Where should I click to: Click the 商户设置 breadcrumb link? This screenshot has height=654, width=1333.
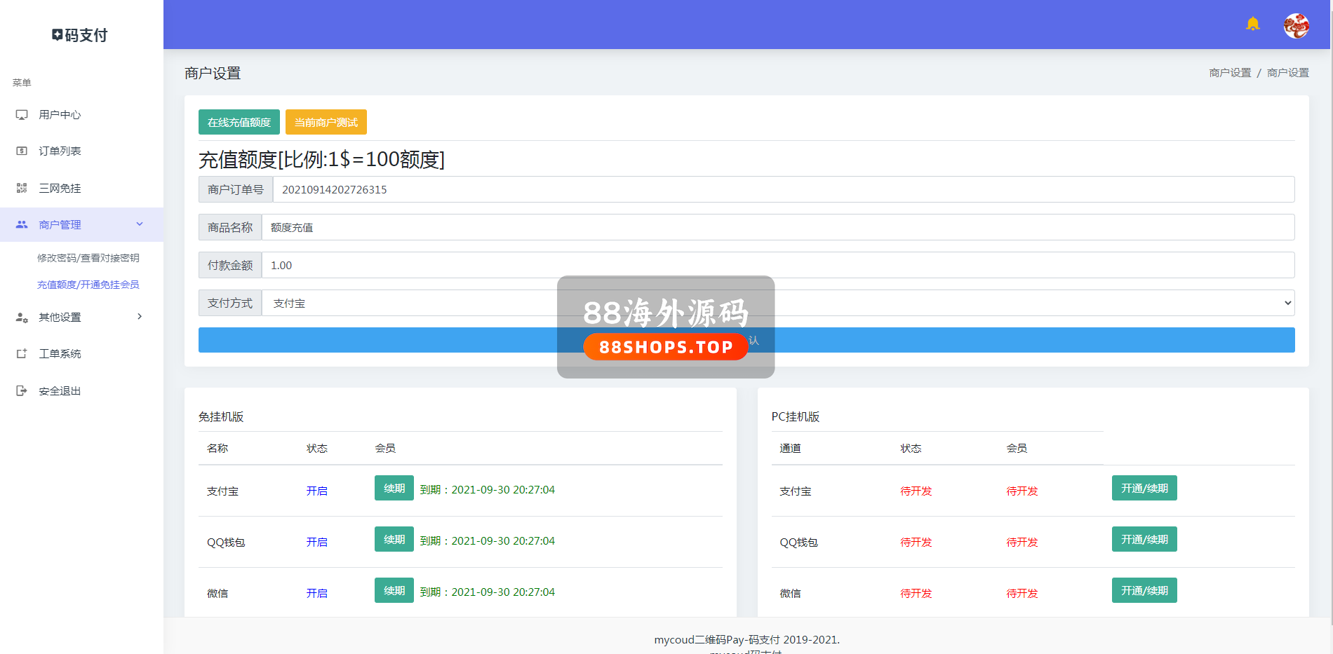pos(1229,73)
